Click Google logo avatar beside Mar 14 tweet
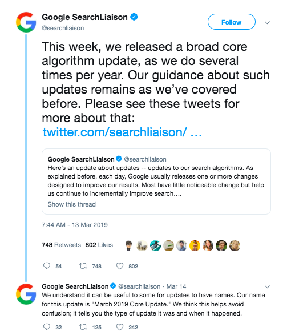This screenshot has height=335, width=287. point(26,294)
